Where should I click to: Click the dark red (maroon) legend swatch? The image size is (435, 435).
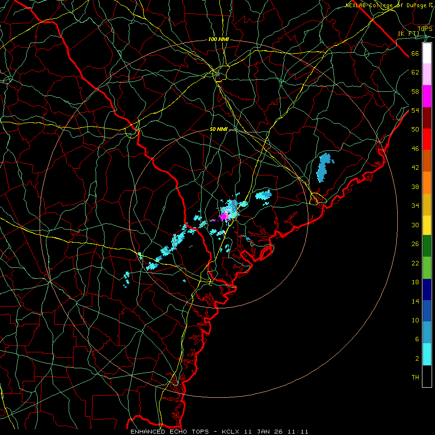(427, 118)
